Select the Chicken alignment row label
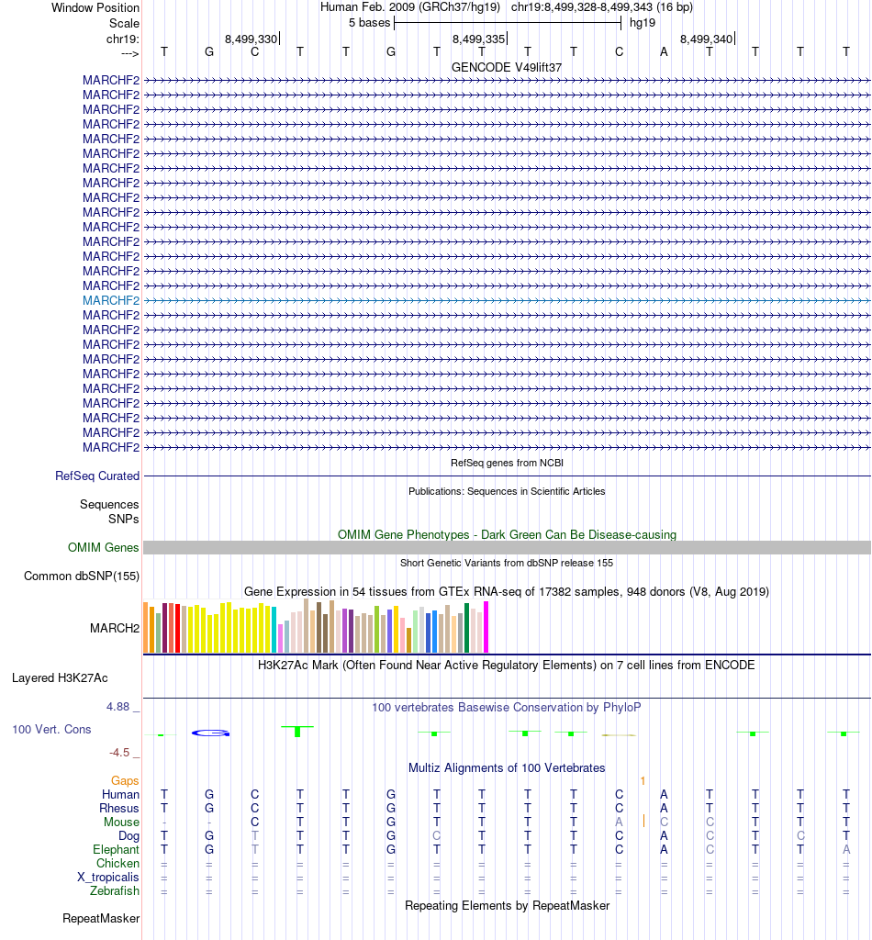The image size is (872, 940). pos(118,863)
